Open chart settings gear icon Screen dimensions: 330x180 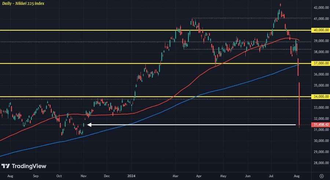click(321, 176)
